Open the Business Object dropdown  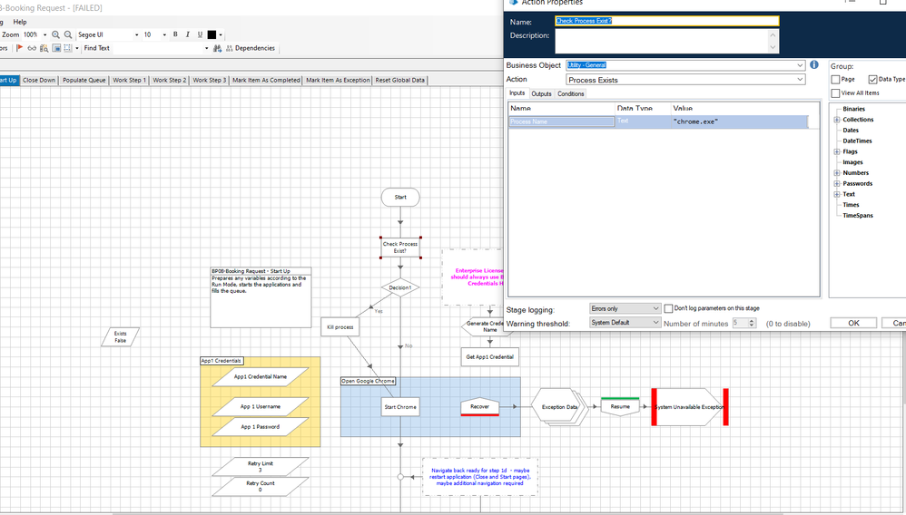[799, 65]
